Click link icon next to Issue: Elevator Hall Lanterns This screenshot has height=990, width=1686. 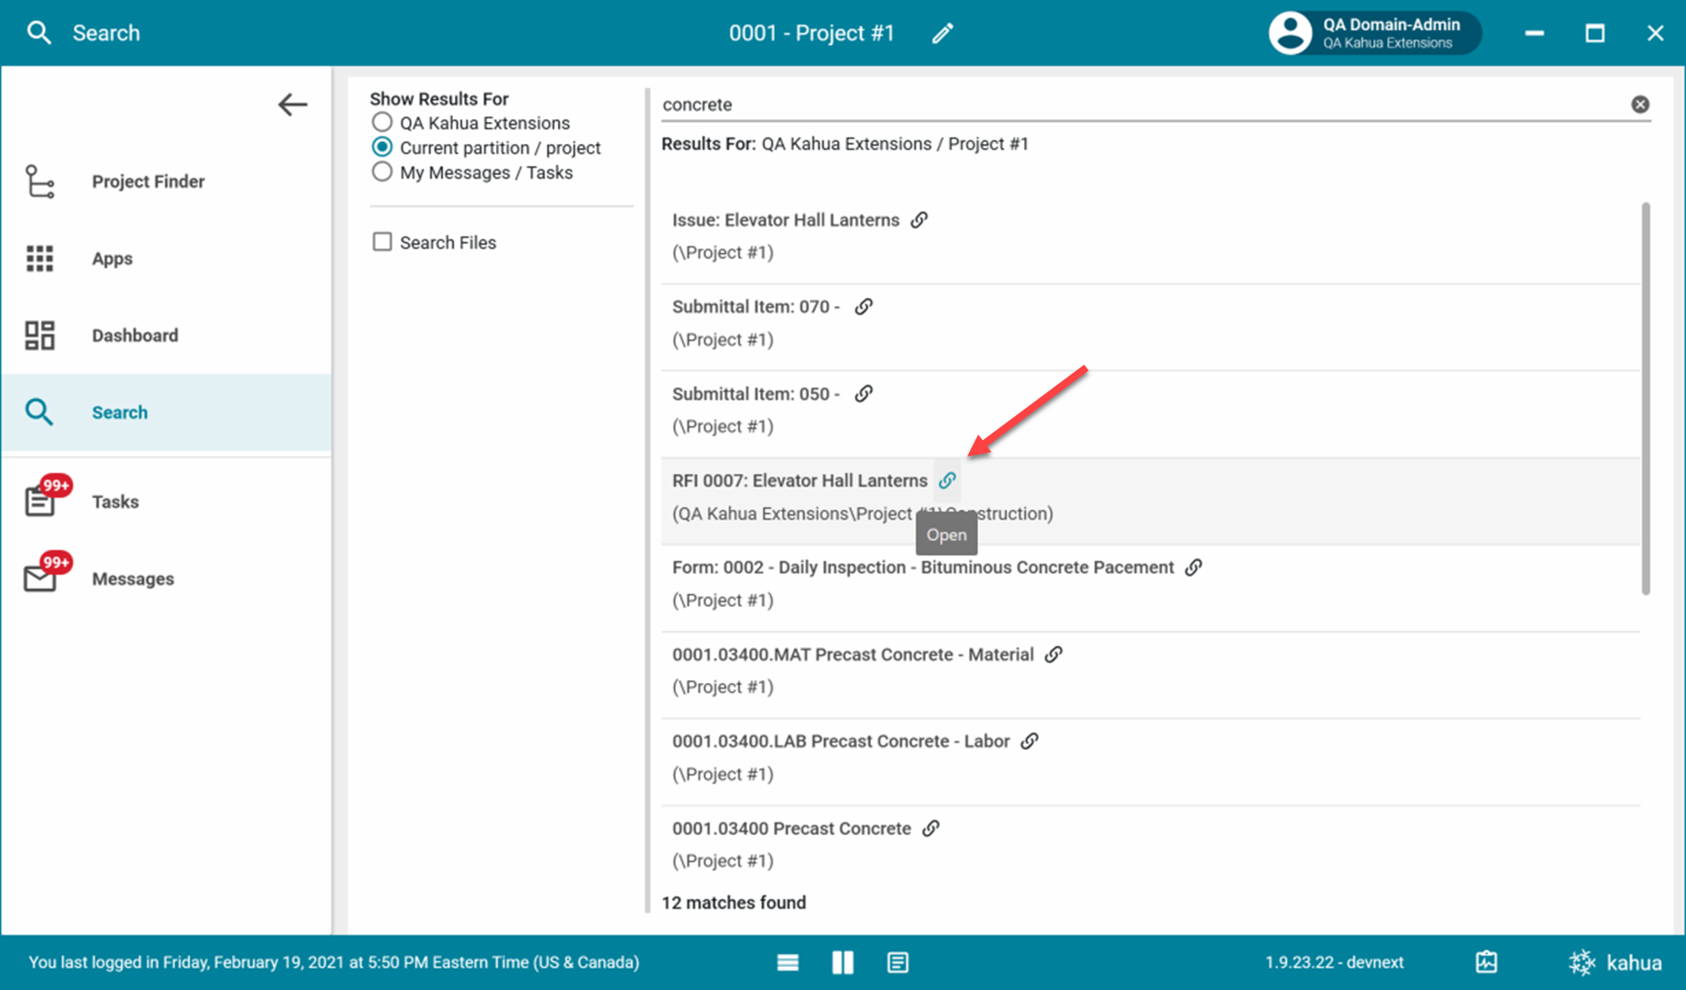point(919,220)
